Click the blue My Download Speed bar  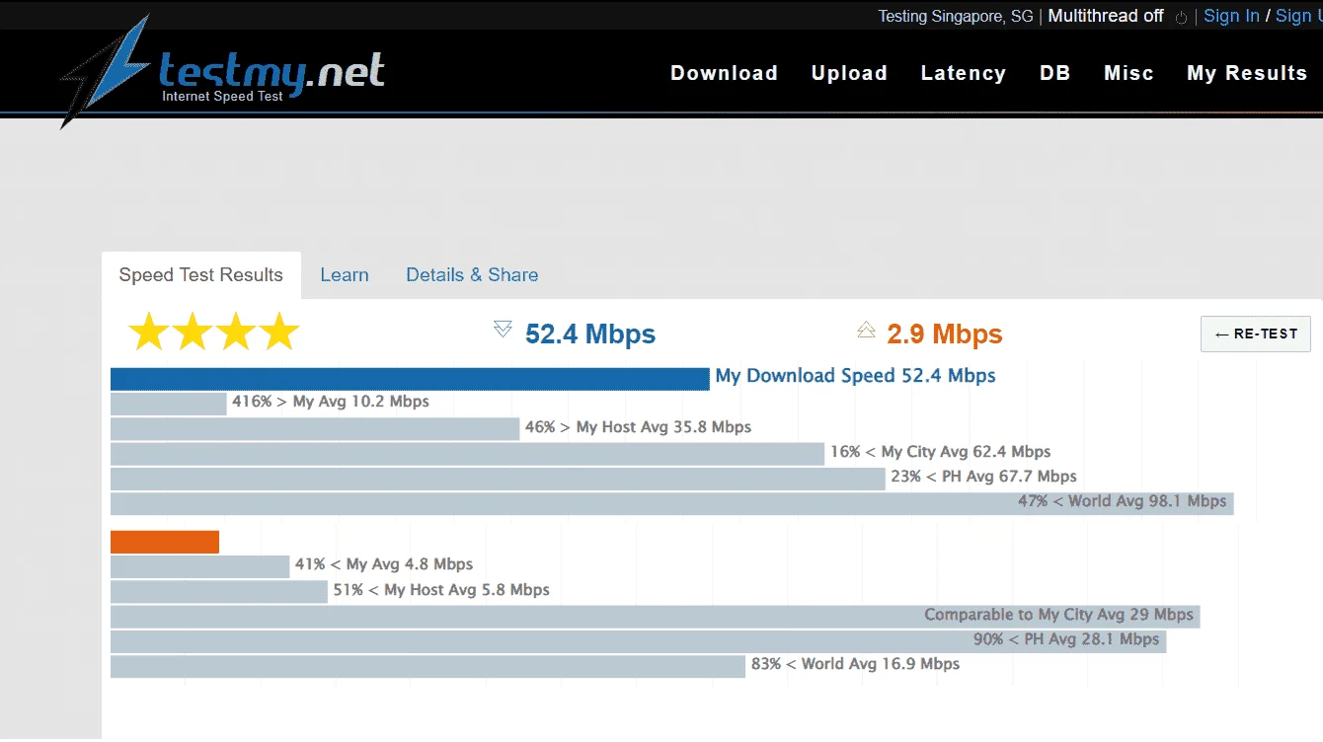[x=410, y=378]
